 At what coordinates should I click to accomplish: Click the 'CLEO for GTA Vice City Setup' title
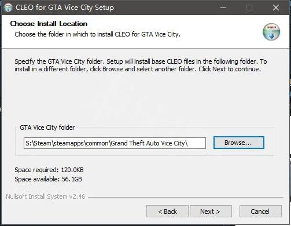click(65, 8)
